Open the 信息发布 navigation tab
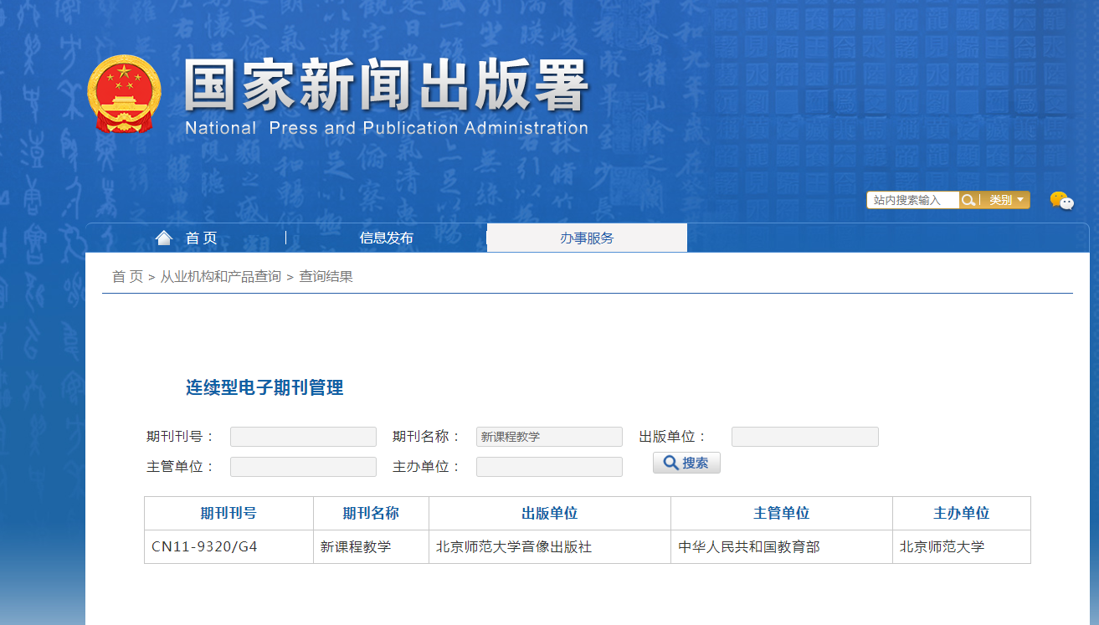Image resolution: width=1099 pixels, height=625 pixels. 386,238
